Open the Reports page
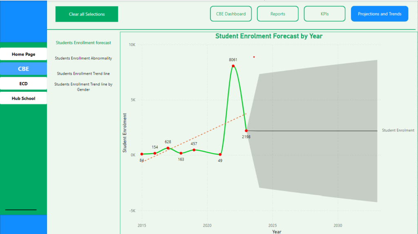This screenshot has height=234, width=418. pyautogui.click(x=278, y=14)
